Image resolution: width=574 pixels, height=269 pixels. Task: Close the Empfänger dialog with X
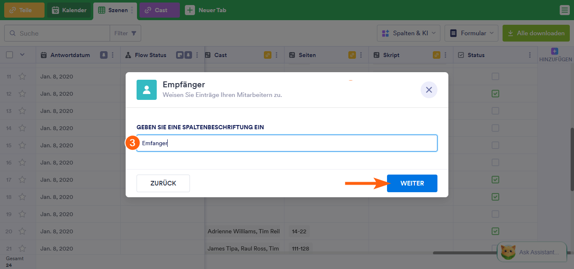pyautogui.click(x=429, y=90)
